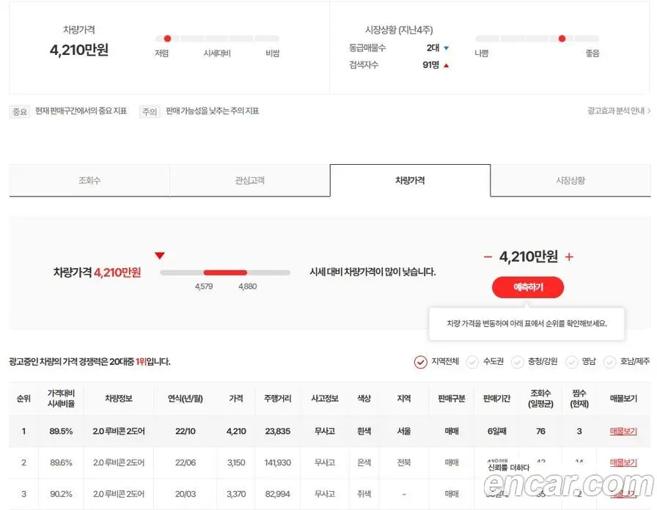Select the 시장상황 tab
This screenshot has height=510, width=657.
[x=570, y=180]
